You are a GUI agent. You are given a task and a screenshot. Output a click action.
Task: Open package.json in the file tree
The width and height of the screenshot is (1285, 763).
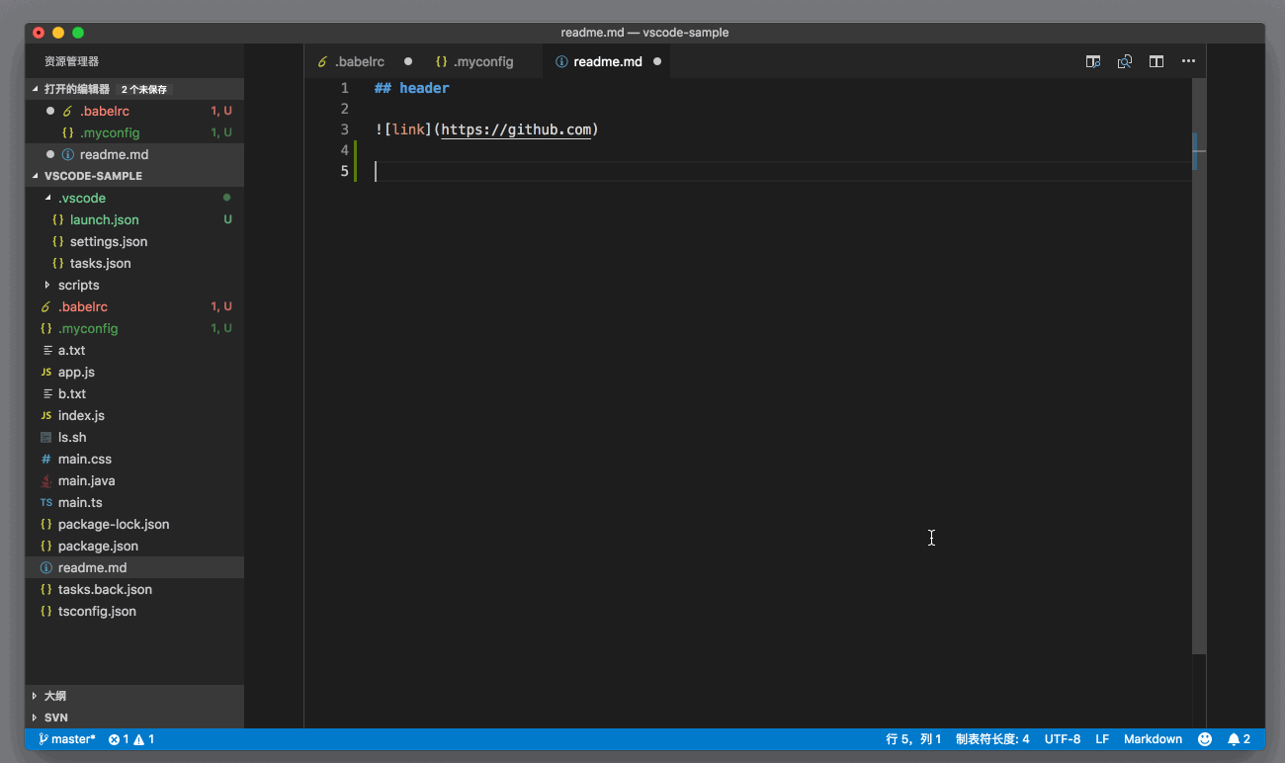[98, 546]
